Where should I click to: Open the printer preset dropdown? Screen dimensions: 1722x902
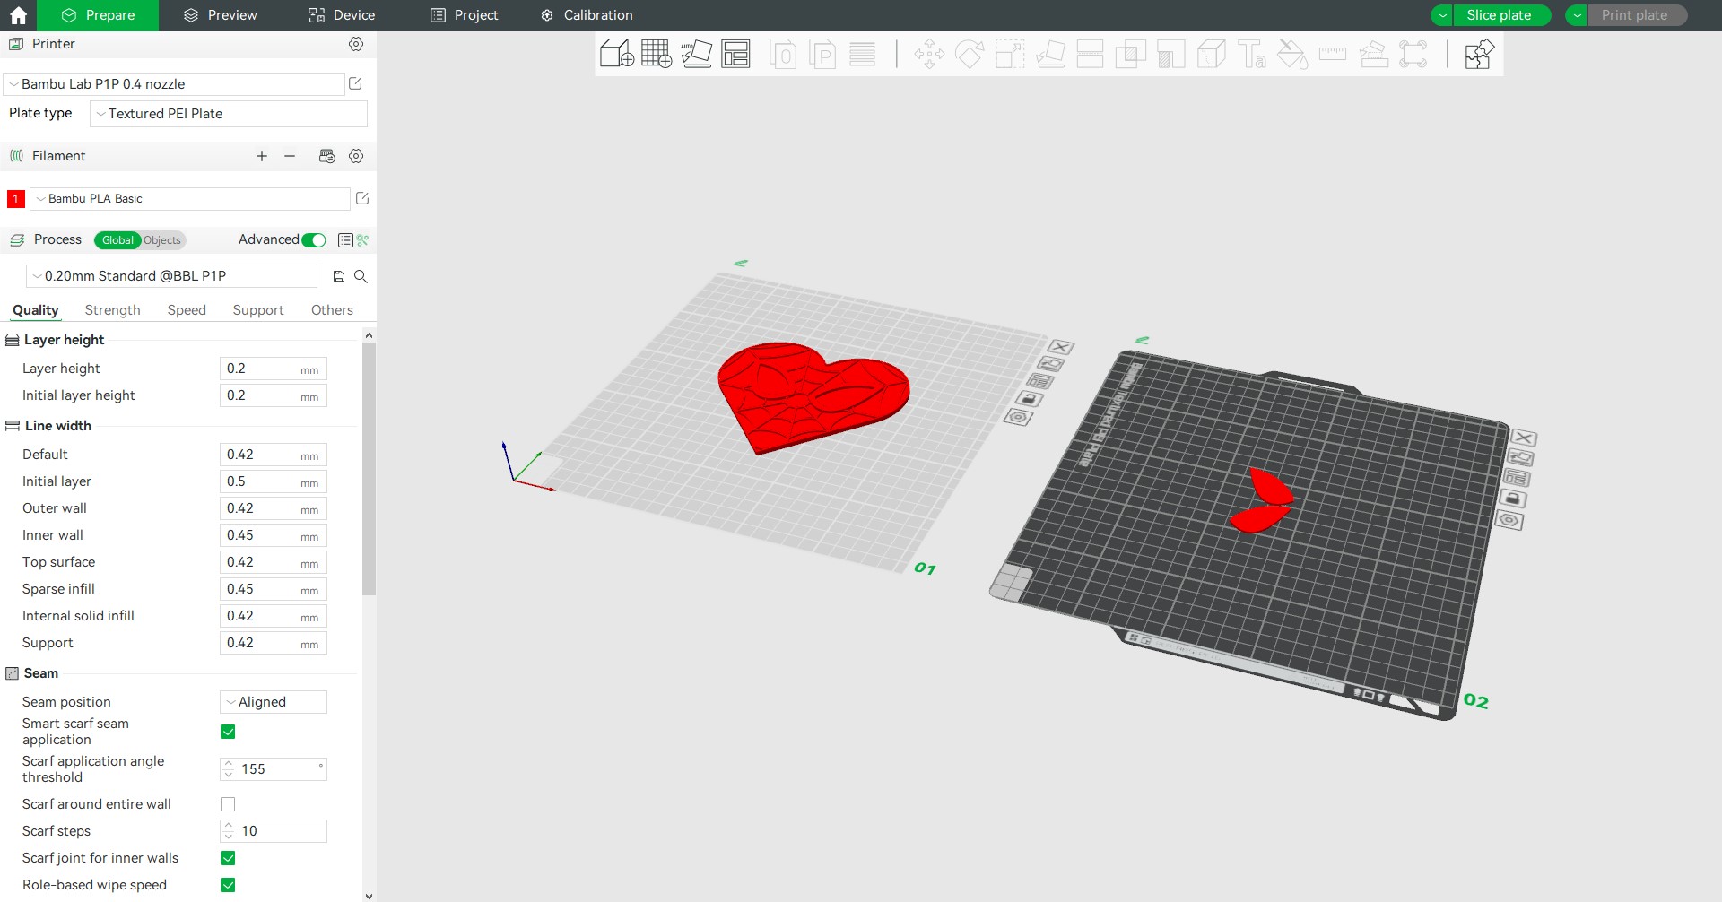point(174,84)
